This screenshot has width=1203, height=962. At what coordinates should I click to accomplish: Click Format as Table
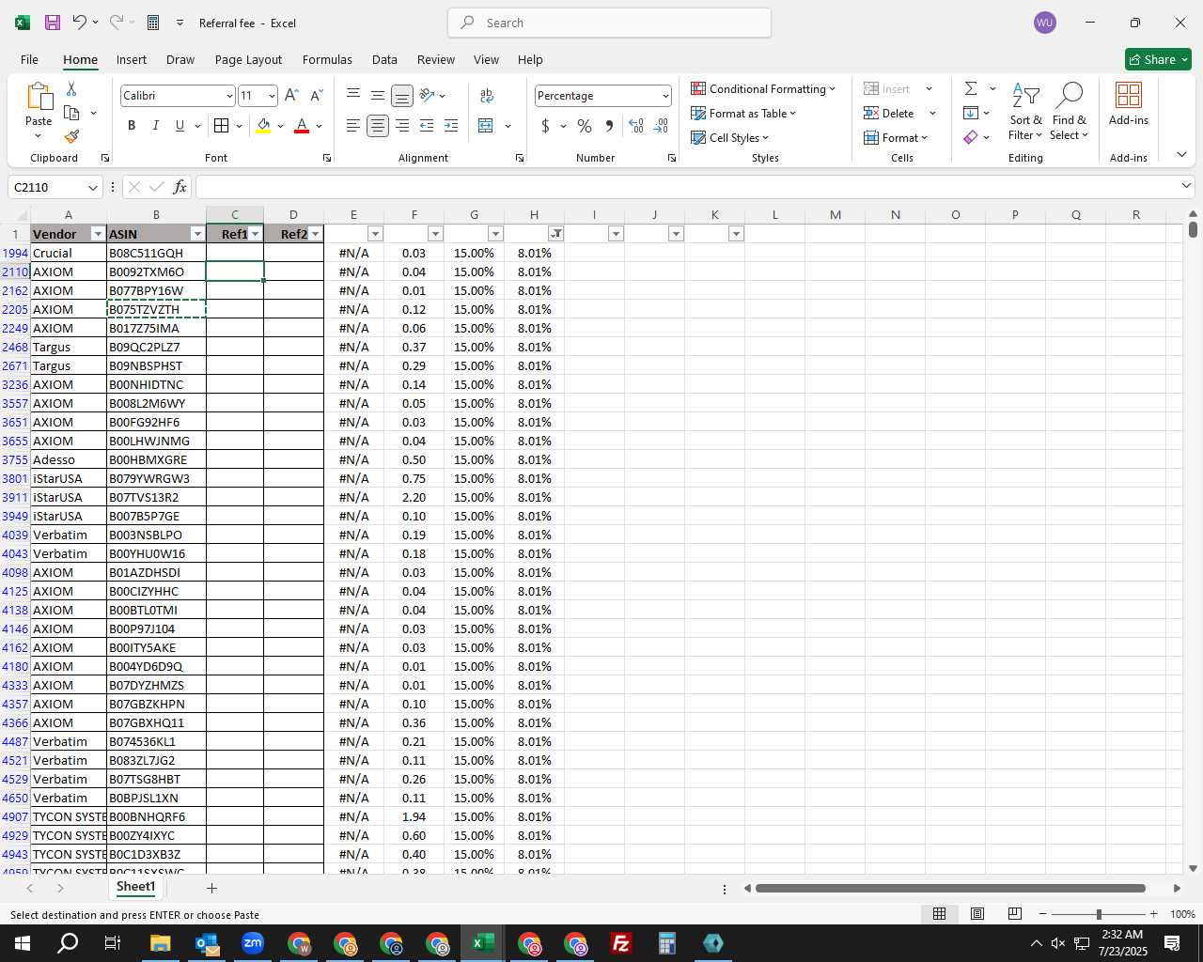coord(743,113)
